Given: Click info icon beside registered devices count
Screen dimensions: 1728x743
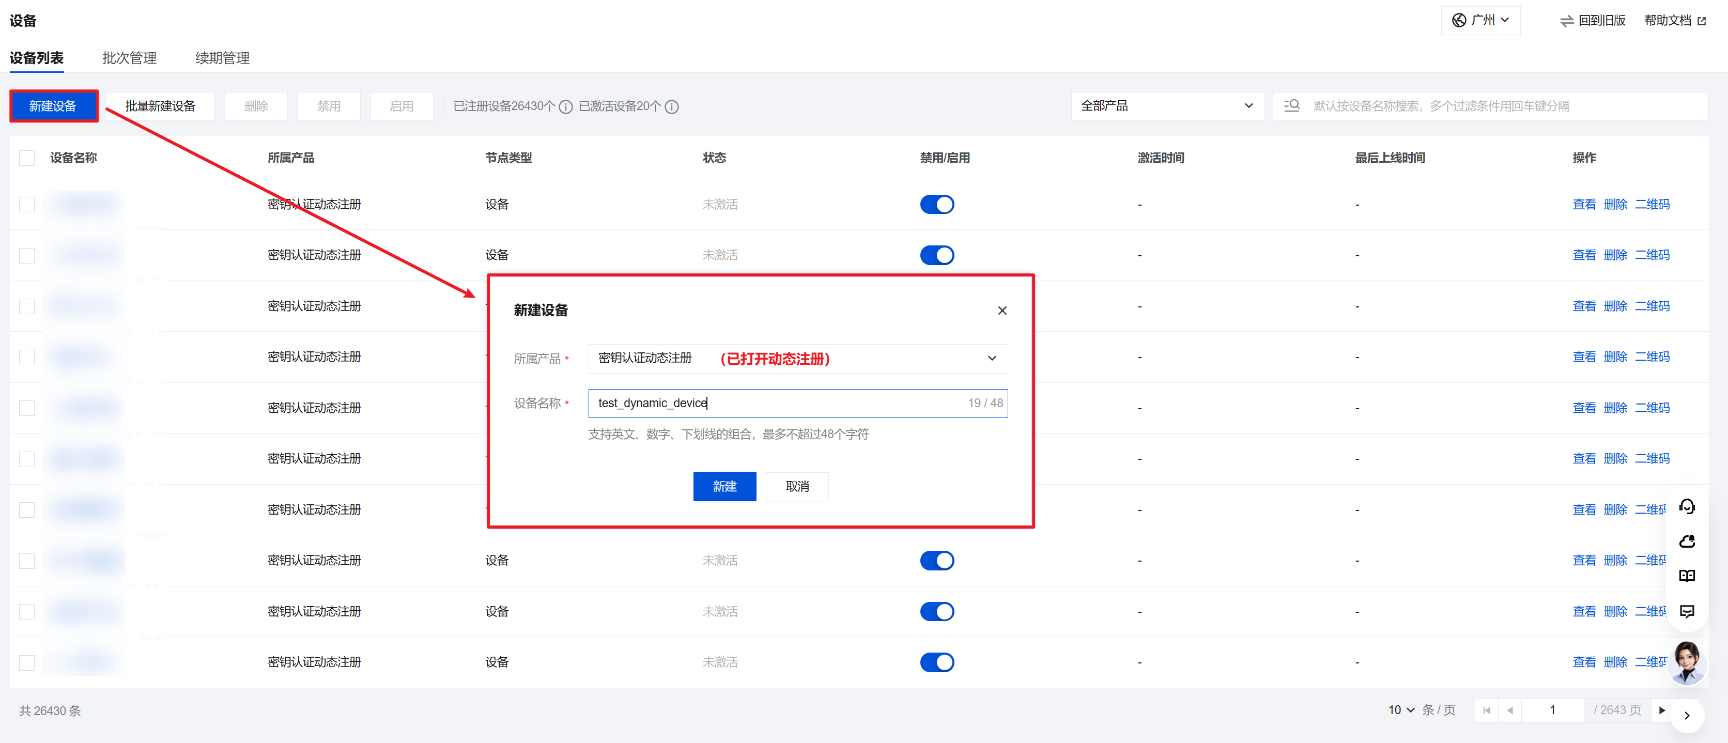Looking at the screenshot, I should point(565,106).
